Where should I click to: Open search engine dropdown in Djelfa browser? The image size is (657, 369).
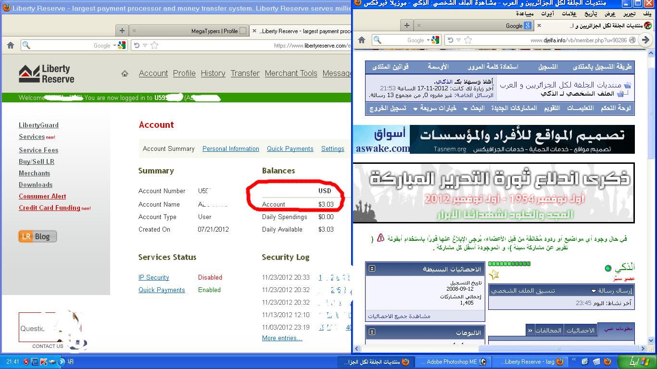coord(428,40)
